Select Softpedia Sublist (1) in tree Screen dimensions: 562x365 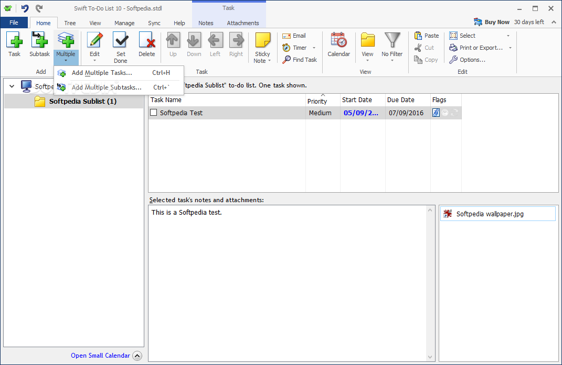coord(74,101)
